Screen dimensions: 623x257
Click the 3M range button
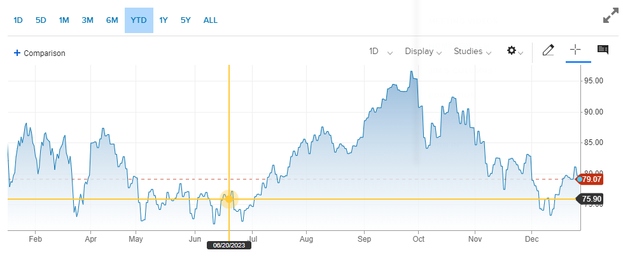(x=87, y=20)
